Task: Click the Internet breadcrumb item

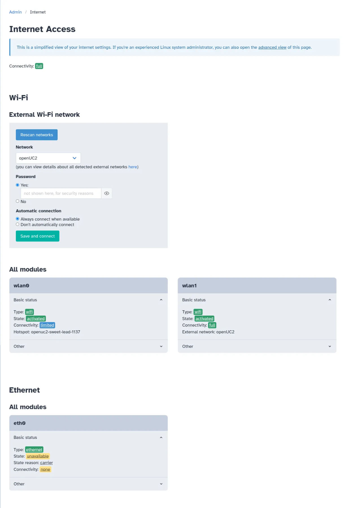Action: click(38, 12)
